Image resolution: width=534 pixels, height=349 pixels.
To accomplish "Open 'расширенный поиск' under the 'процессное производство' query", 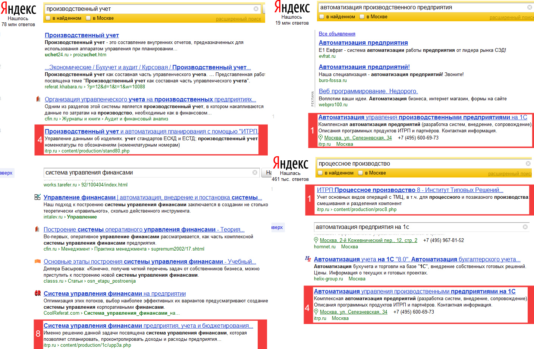I will pyautogui.click(x=510, y=174).
